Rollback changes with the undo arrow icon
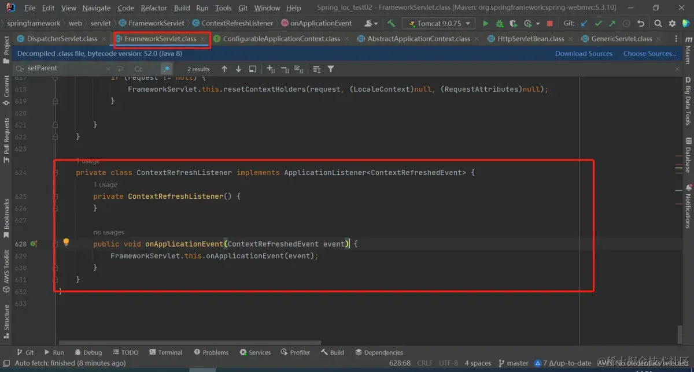The image size is (694, 372). (x=640, y=24)
